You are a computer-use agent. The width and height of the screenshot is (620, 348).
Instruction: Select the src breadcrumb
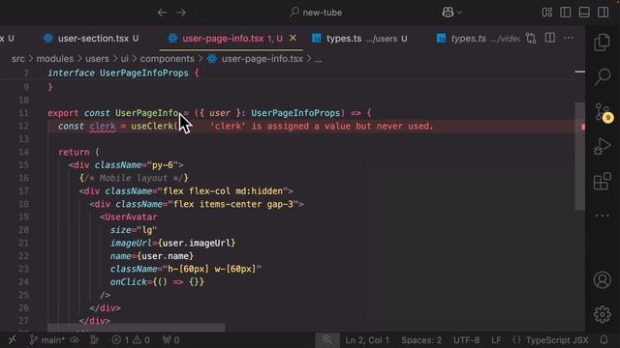pyautogui.click(x=17, y=59)
